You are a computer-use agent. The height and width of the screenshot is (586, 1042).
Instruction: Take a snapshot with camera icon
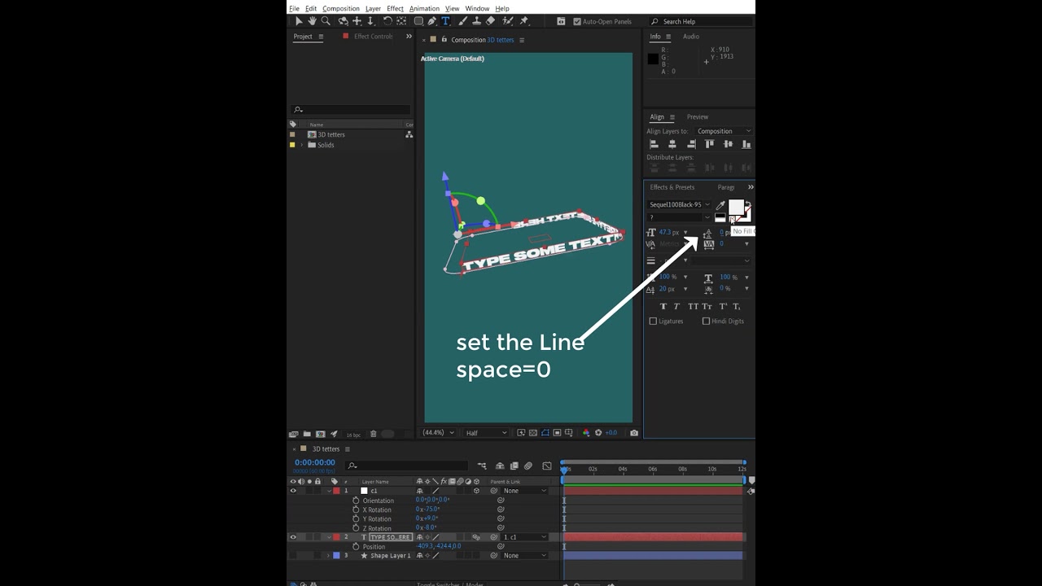[x=634, y=433]
